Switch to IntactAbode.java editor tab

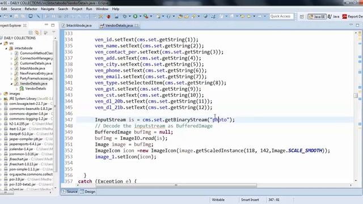[x=77, y=25]
